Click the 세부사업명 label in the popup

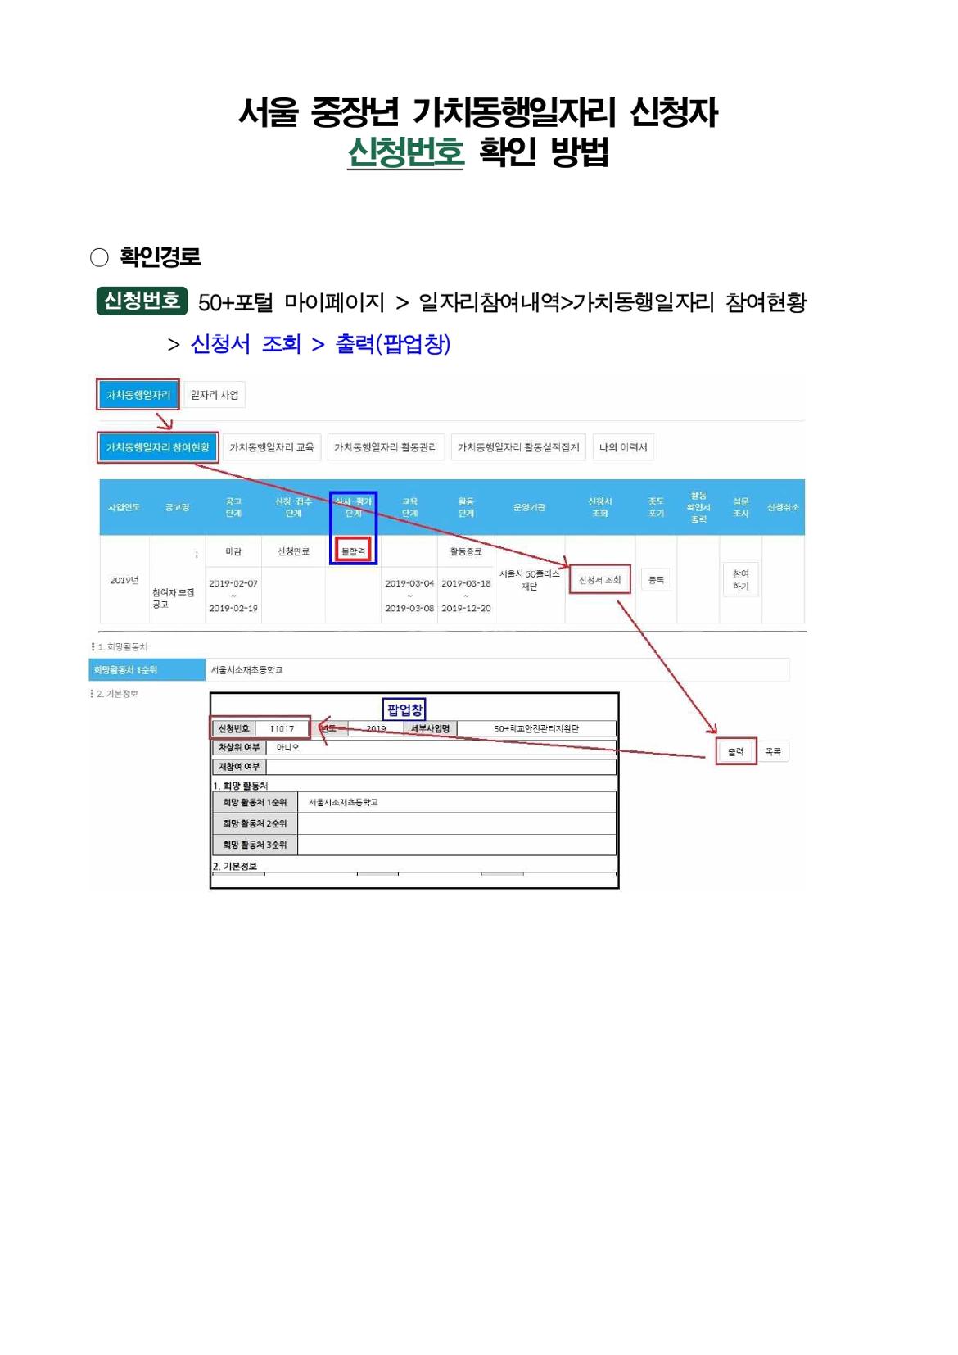pos(431,728)
